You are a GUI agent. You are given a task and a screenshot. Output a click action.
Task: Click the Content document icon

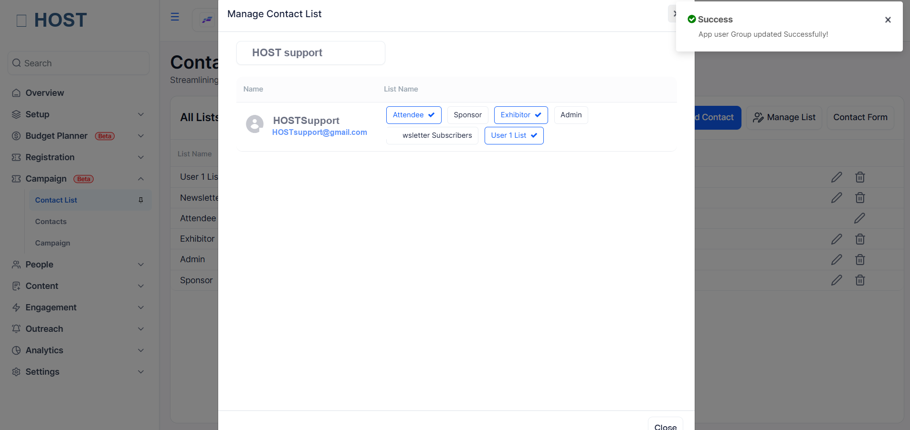point(16,286)
